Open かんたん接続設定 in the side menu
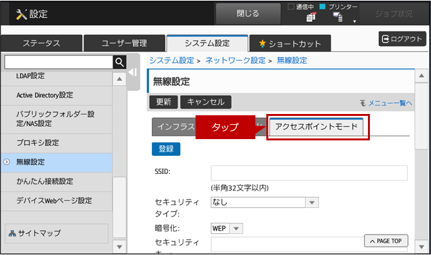 point(57,182)
